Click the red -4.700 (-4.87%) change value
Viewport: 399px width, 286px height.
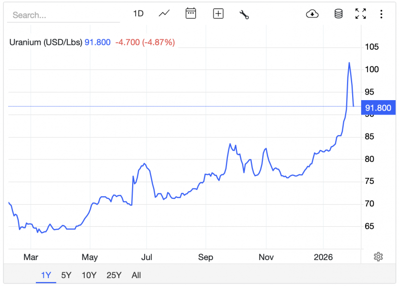point(145,42)
